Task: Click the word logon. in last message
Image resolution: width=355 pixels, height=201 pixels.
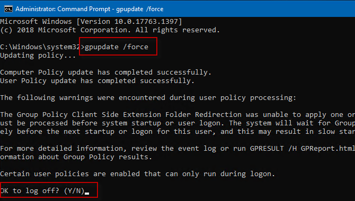Action: (x=262, y=174)
